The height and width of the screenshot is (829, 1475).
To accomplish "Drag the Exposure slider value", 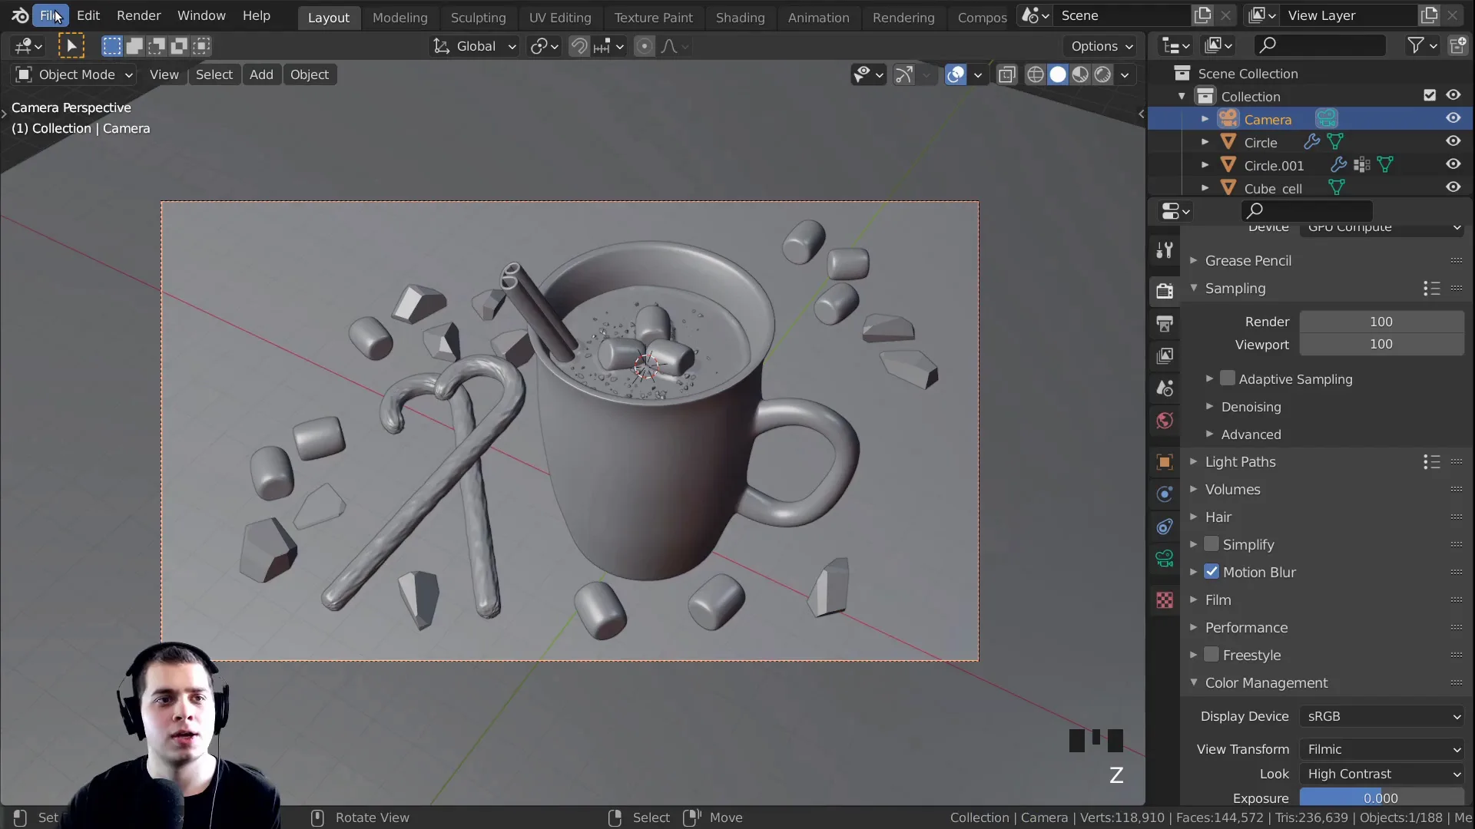I will click(1382, 798).
